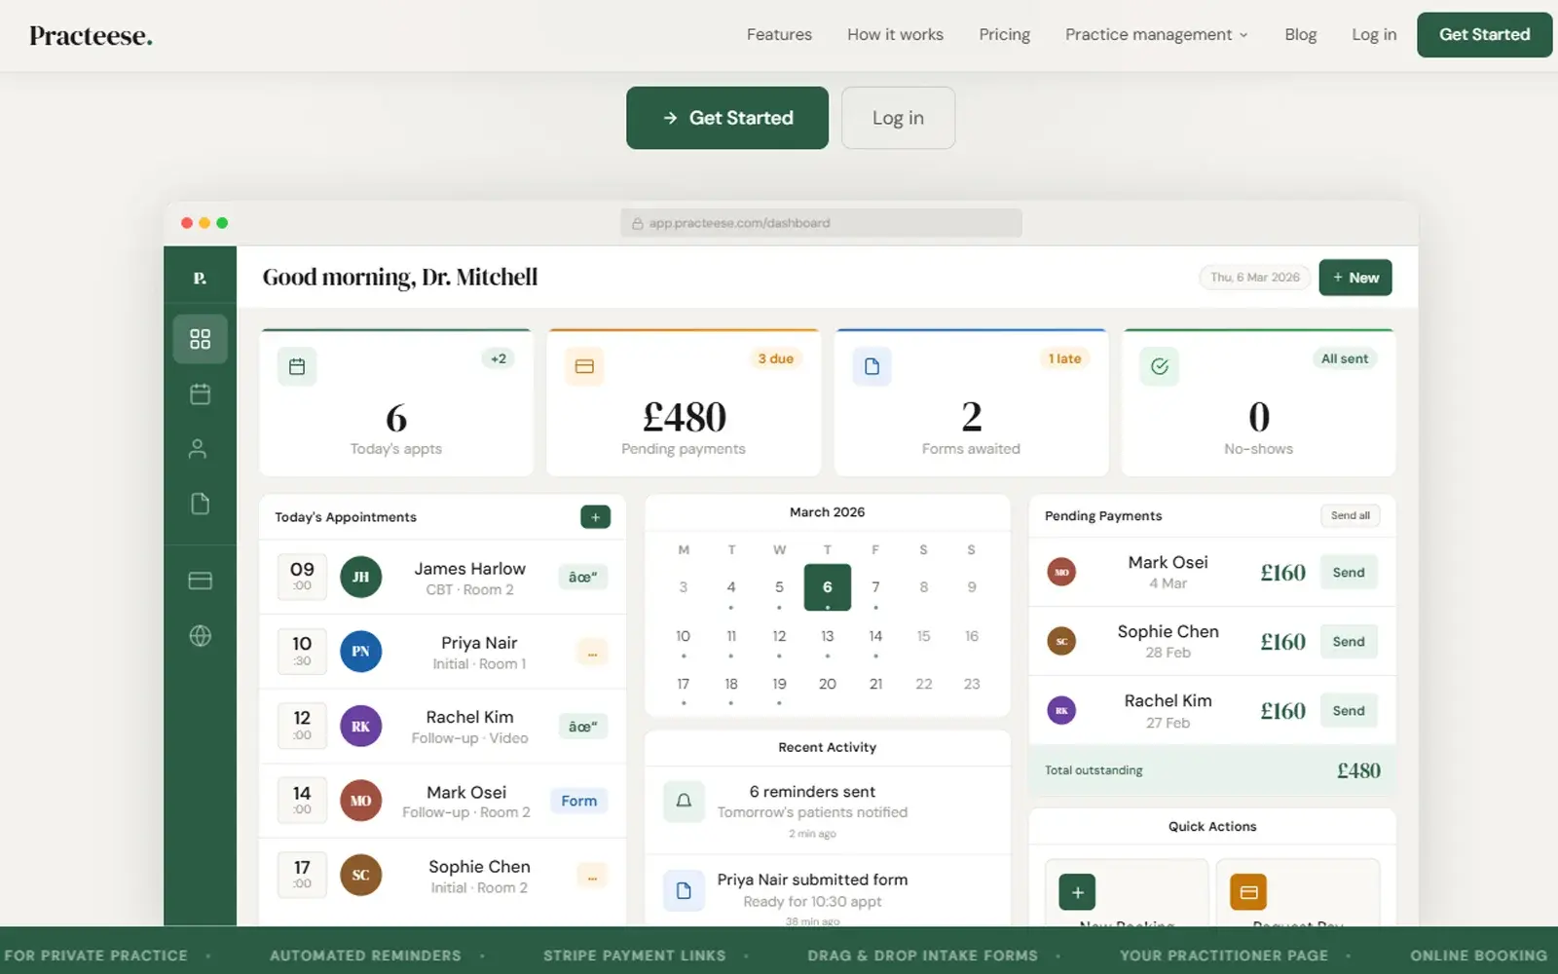Expand the Practice management dropdown menu
Screen dimensions: 1558x974
point(1156,35)
